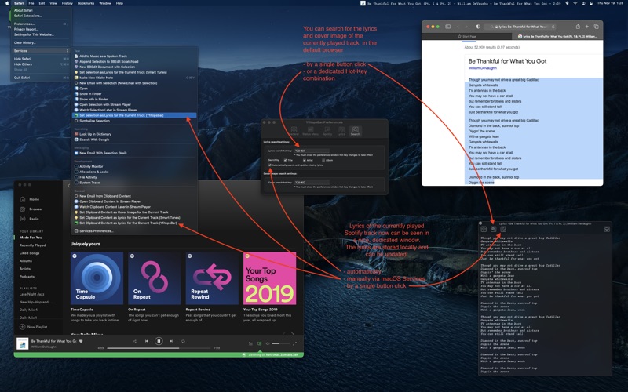The height and width of the screenshot is (392, 628).
Task: Switch to Status Menu preferences tab
Action: (x=310, y=131)
